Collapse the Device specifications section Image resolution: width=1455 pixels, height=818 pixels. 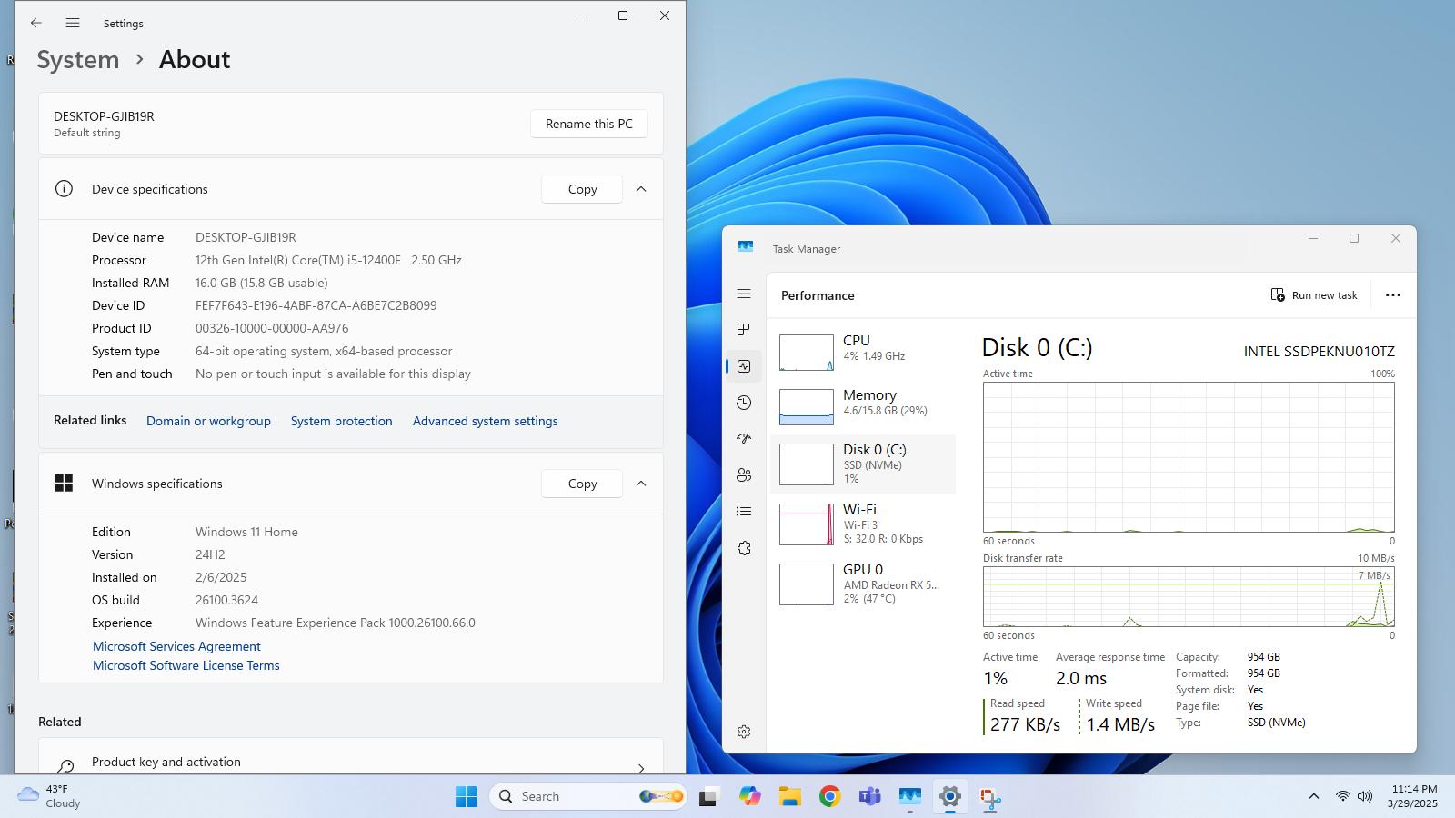coord(641,189)
